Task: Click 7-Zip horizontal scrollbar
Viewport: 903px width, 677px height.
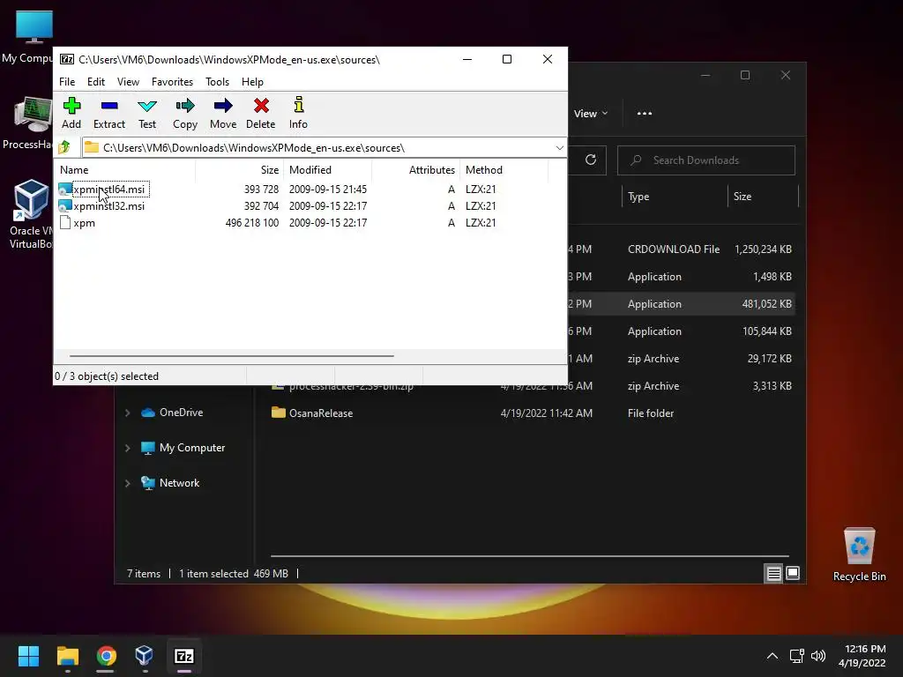Action: tap(232, 356)
